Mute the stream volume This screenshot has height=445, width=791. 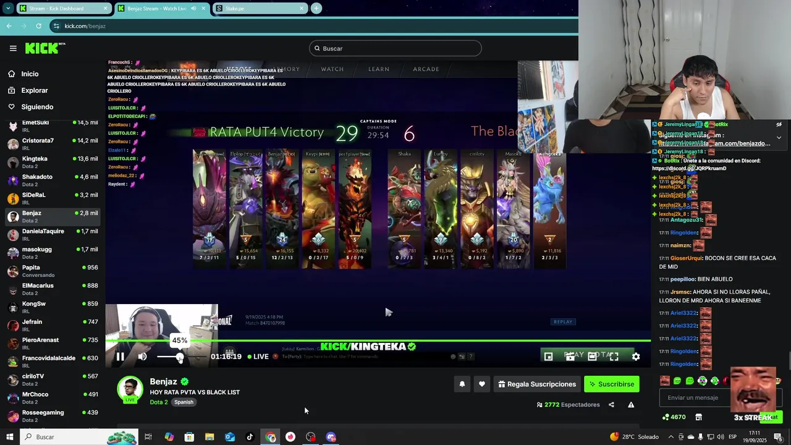coord(142,357)
